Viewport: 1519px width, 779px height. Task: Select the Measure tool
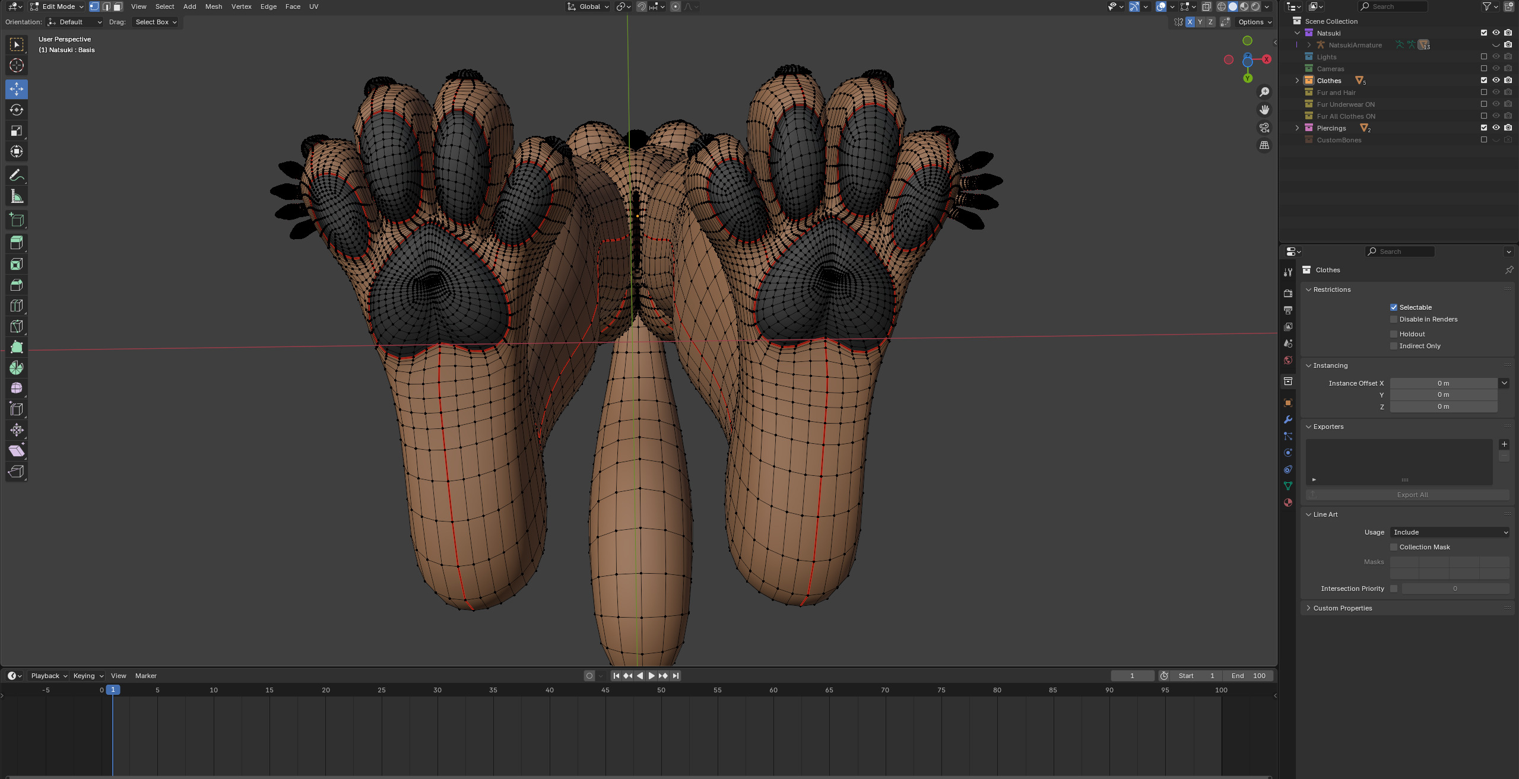pyautogui.click(x=17, y=196)
